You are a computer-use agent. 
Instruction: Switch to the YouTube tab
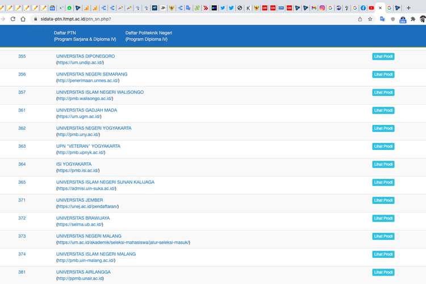[x=371, y=8]
